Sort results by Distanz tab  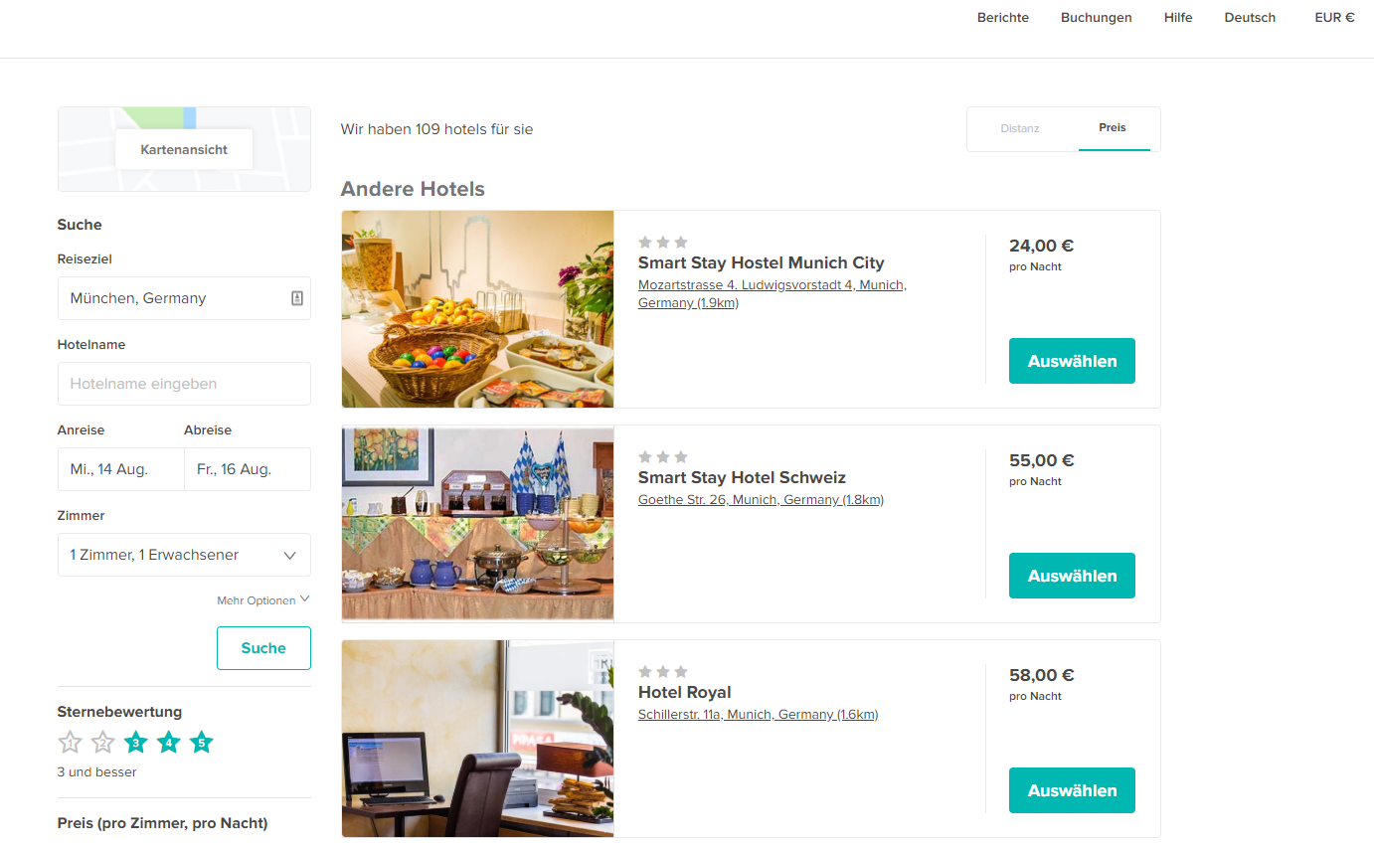[x=1020, y=128]
